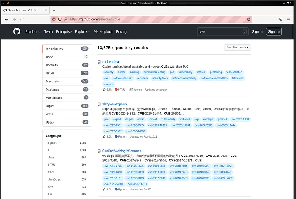Click the star count for zhzyker/exphub
Image resolution: width=296 pixels, height=199 pixels.
tap(107, 136)
